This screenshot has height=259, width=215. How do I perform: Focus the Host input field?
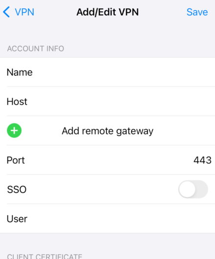[122, 101]
